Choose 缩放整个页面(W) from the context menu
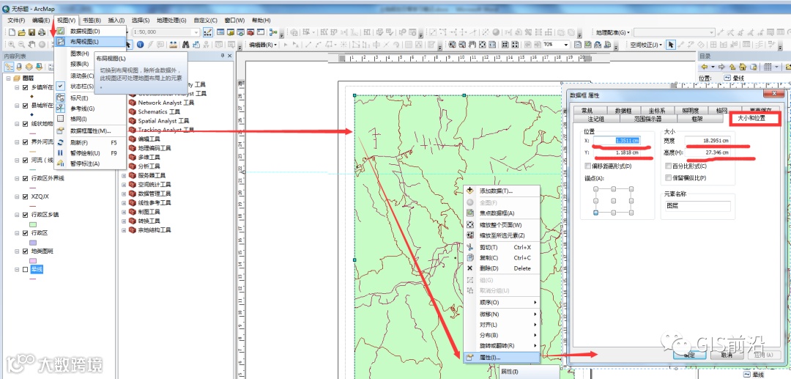Image resolution: width=791 pixels, height=379 pixels. (502, 224)
